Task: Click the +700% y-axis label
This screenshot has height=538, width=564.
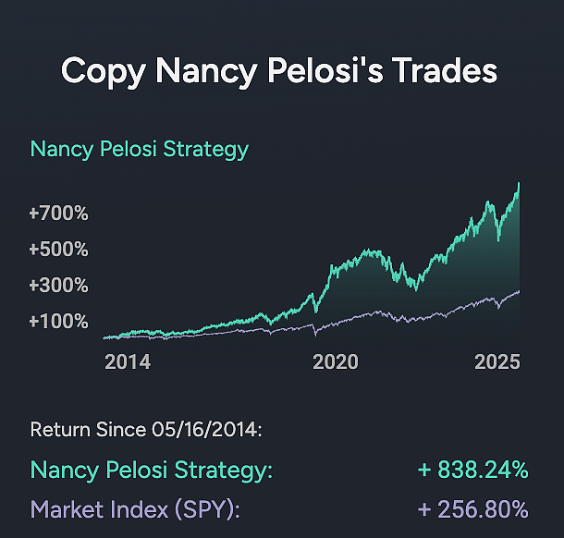Action: [x=58, y=214]
